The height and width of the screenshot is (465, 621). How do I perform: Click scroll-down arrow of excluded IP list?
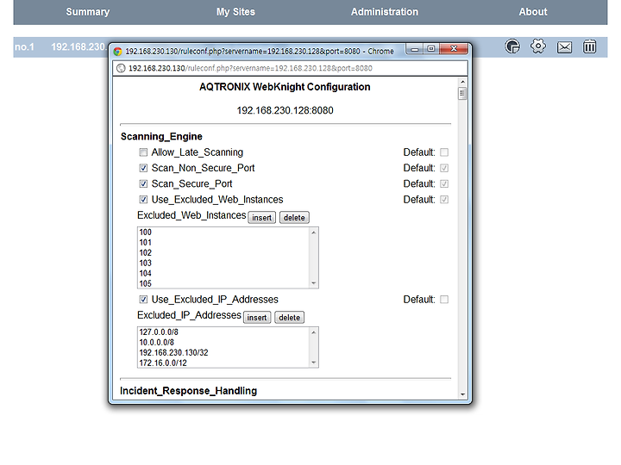(314, 363)
